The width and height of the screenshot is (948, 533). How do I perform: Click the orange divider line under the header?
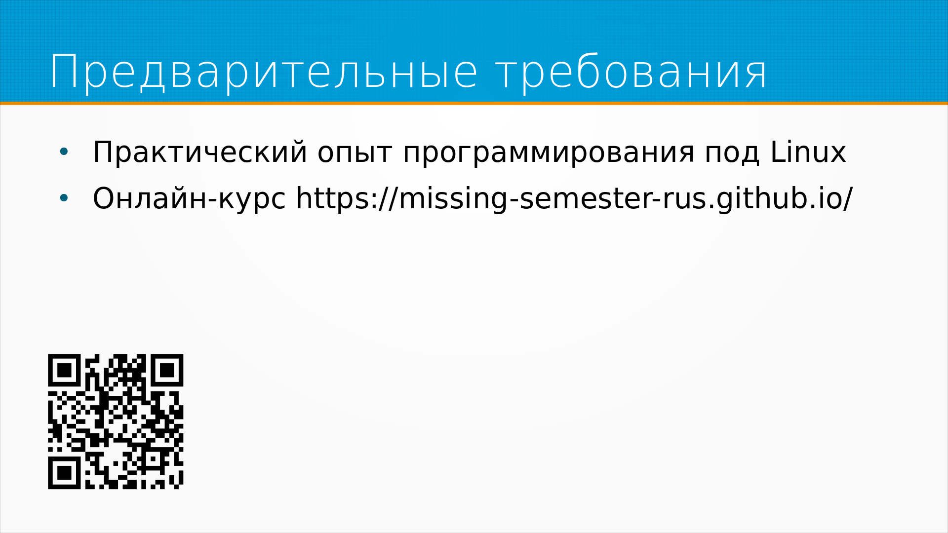tap(474, 103)
